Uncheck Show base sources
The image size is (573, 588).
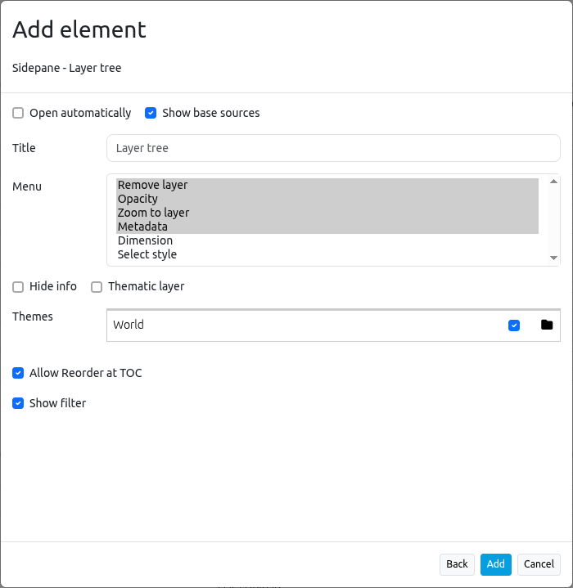tap(151, 113)
